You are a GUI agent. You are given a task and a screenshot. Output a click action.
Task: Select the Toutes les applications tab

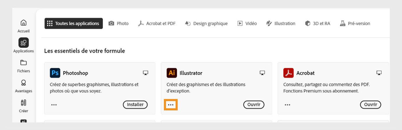[74, 23]
